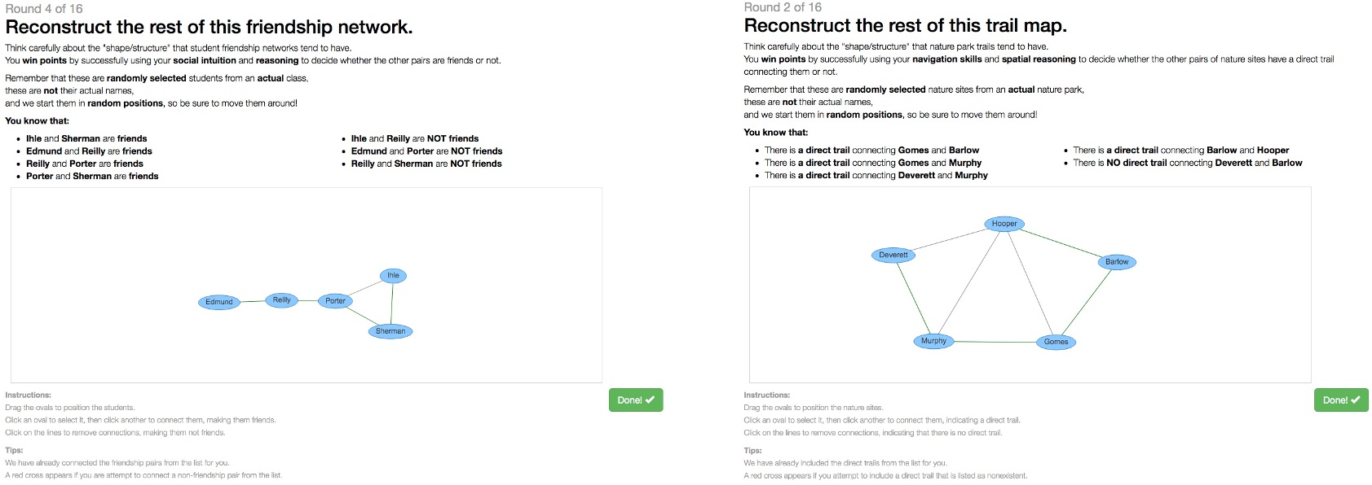
Task: Click the line connecting Porter and Sherman
Action: 361,317
